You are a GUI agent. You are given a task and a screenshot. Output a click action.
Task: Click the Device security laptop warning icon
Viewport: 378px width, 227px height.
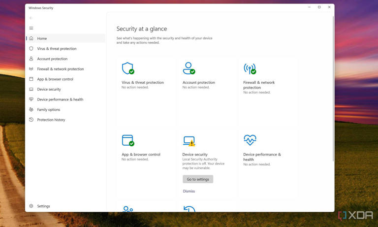pos(189,141)
